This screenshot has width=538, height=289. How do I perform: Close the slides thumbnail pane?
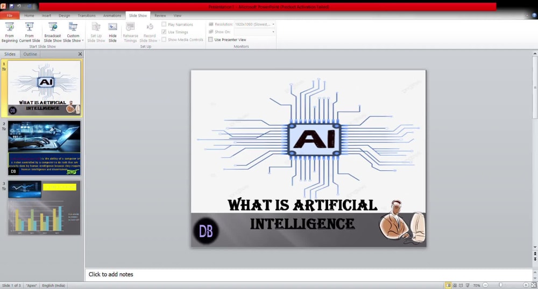tap(80, 54)
